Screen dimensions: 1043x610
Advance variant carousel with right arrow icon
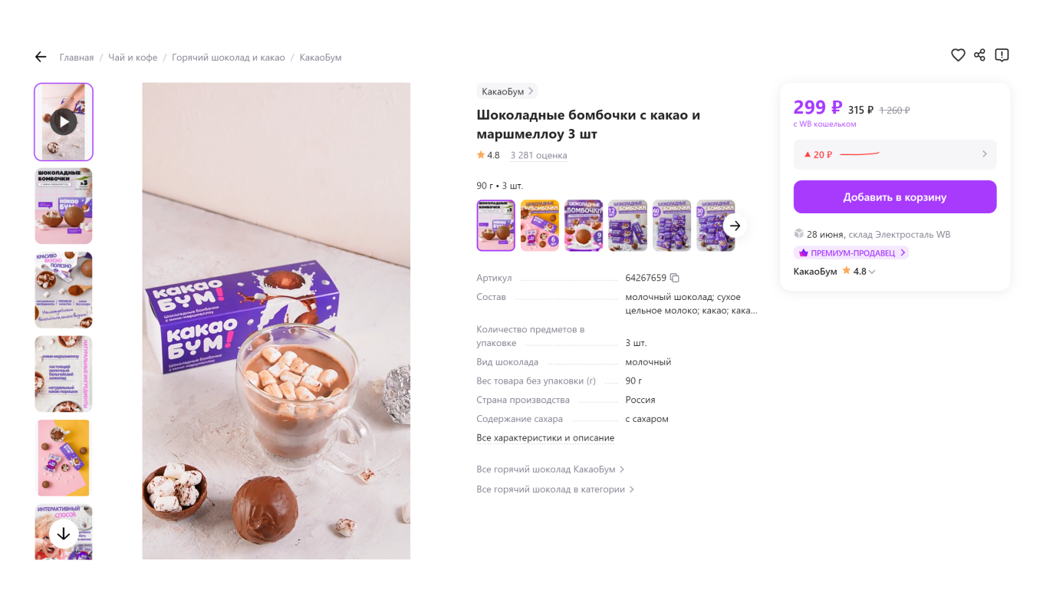[735, 225]
